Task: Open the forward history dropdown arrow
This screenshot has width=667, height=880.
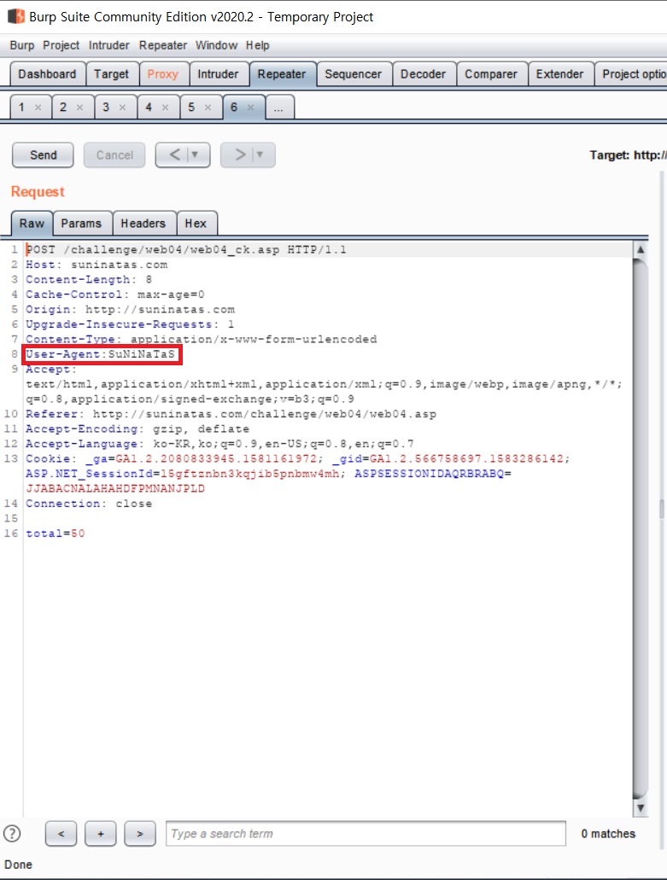Action: click(260, 154)
